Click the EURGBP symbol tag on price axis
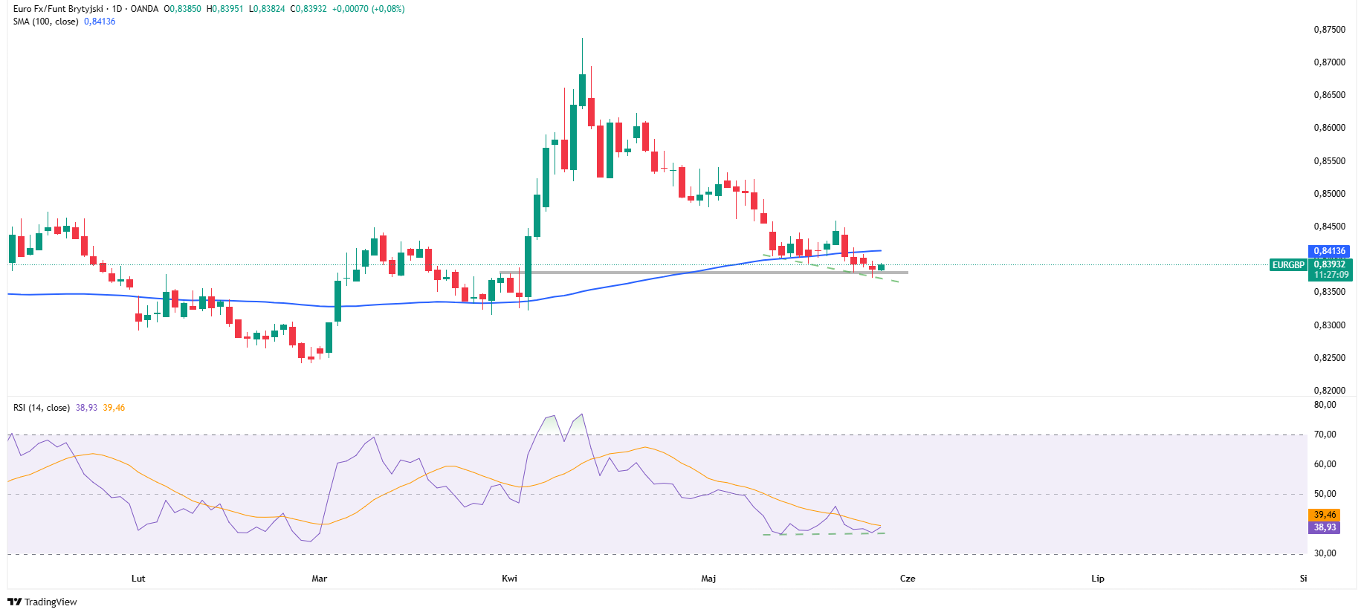This screenshot has height=615, width=1364. [1288, 265]
